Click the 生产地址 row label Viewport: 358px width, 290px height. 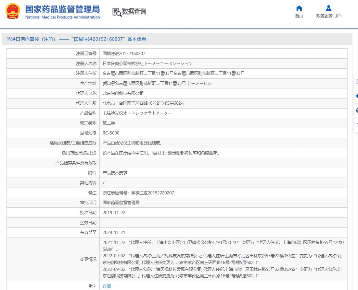[88, 83]
